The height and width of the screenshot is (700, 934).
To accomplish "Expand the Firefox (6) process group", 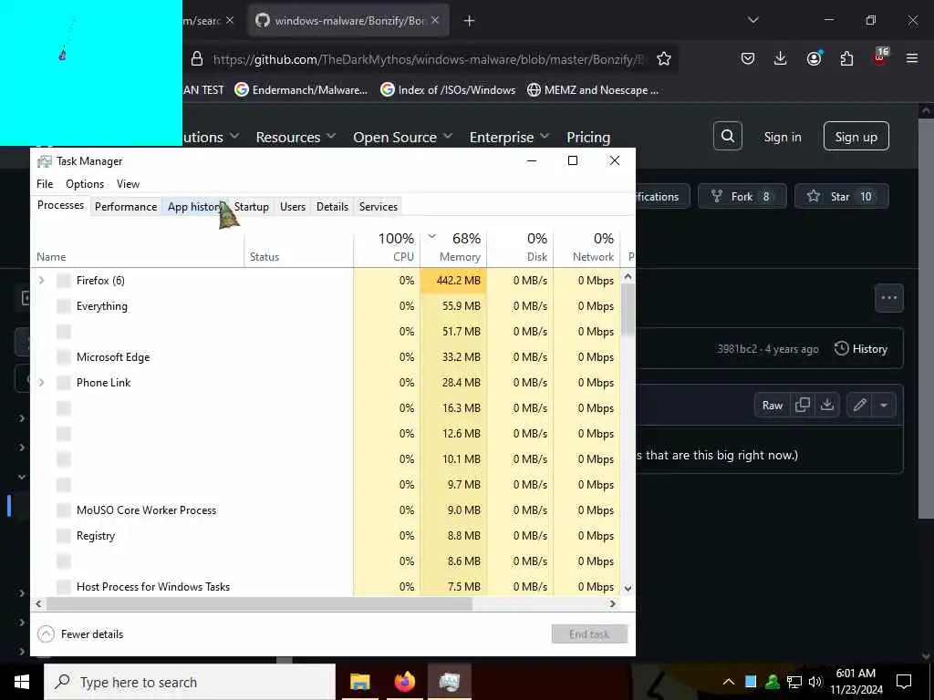I will (41, 281).
